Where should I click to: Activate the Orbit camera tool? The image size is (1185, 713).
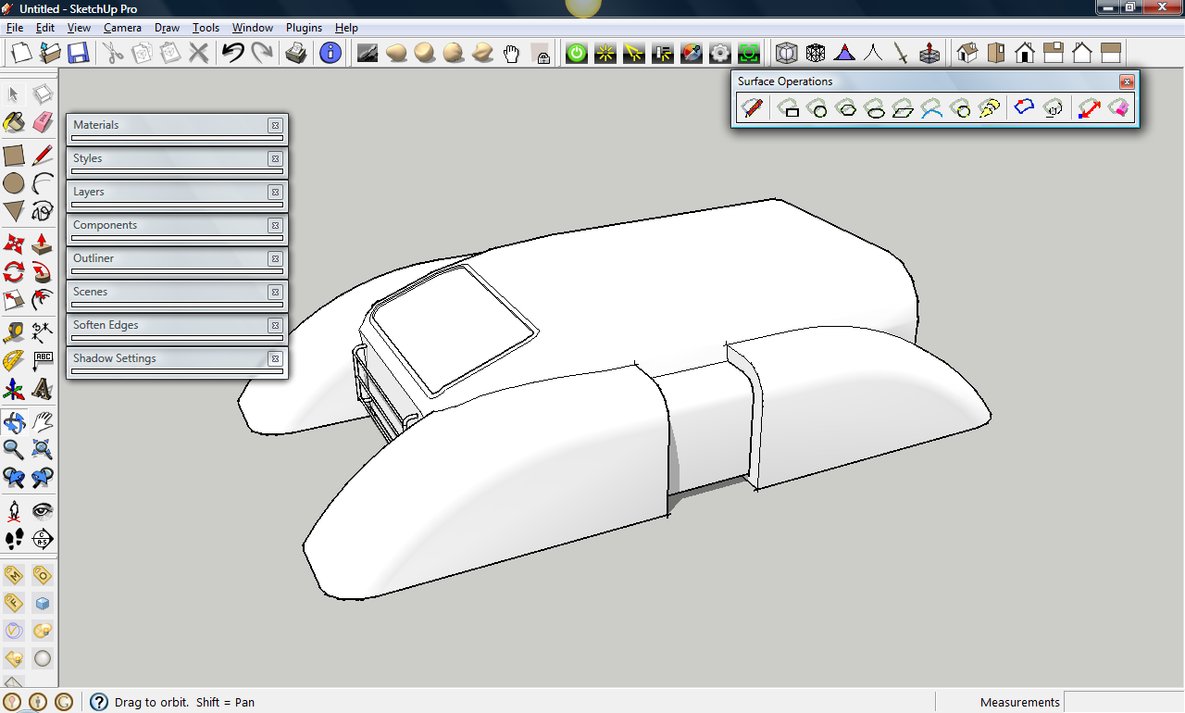[x=14, y=422]
